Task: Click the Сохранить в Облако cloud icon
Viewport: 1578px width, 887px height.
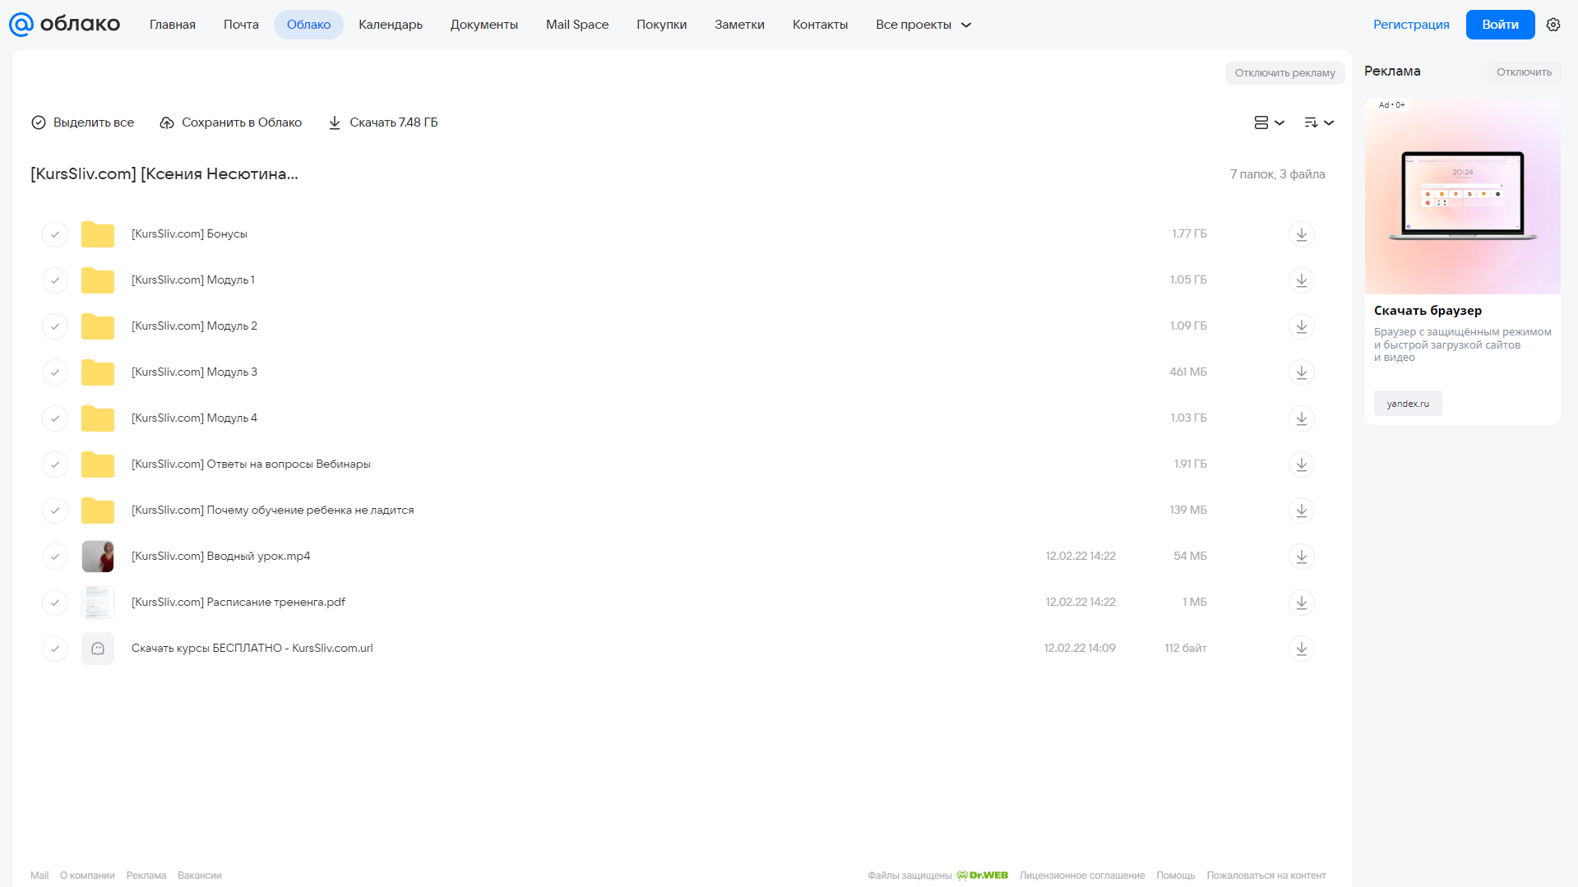Action: click(167, 122)
